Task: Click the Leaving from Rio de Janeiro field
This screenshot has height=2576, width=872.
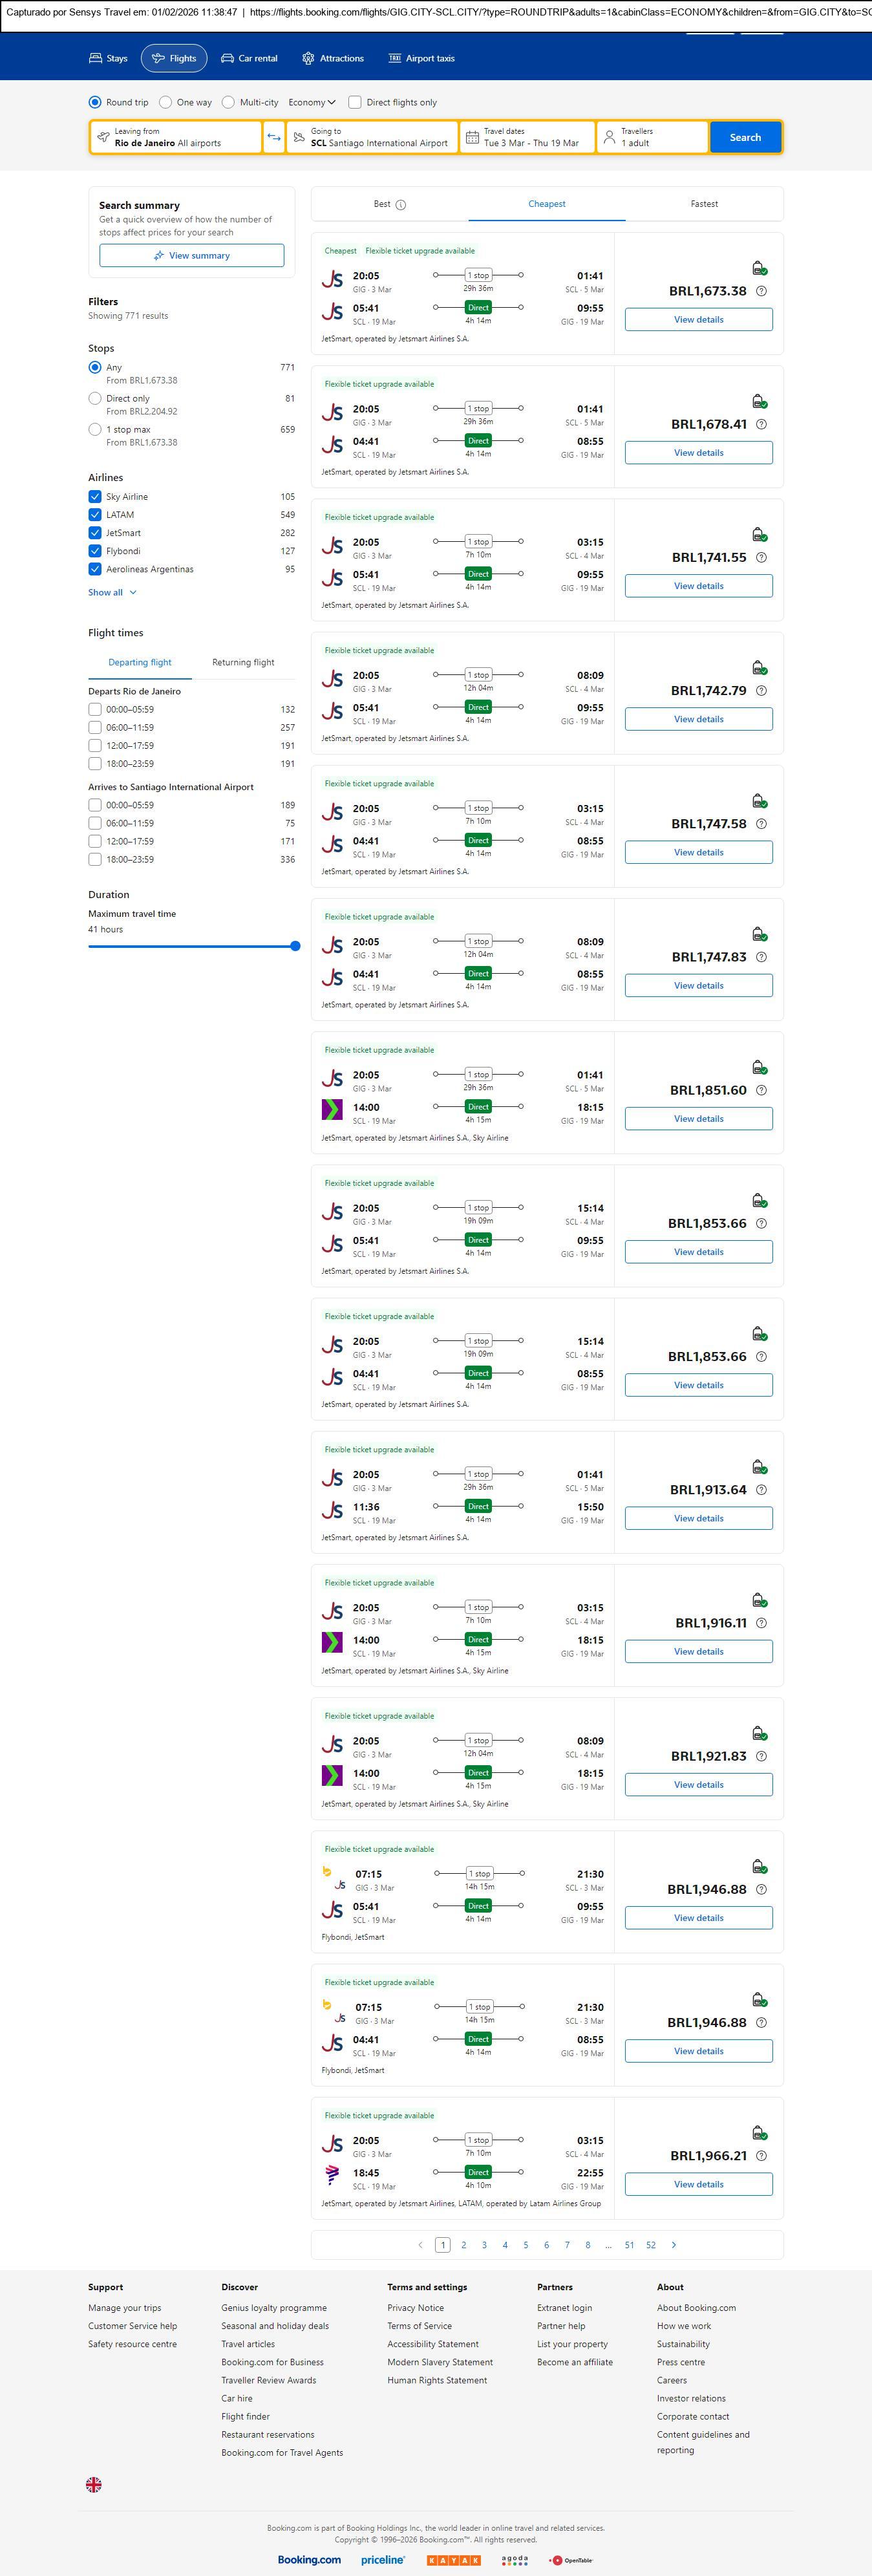Action: click(176, 137)
